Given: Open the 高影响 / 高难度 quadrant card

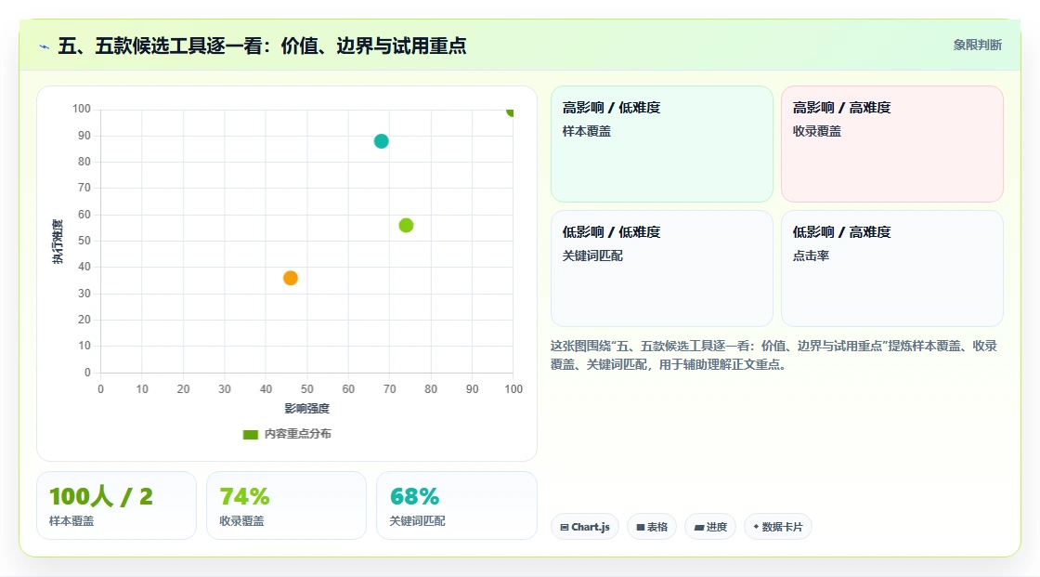Looking at the screenshot, I should [892, 144].
